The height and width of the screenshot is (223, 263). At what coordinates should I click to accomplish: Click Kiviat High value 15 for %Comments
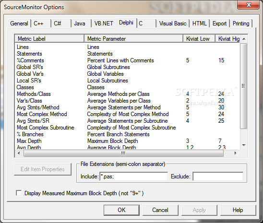coord(221,60)
